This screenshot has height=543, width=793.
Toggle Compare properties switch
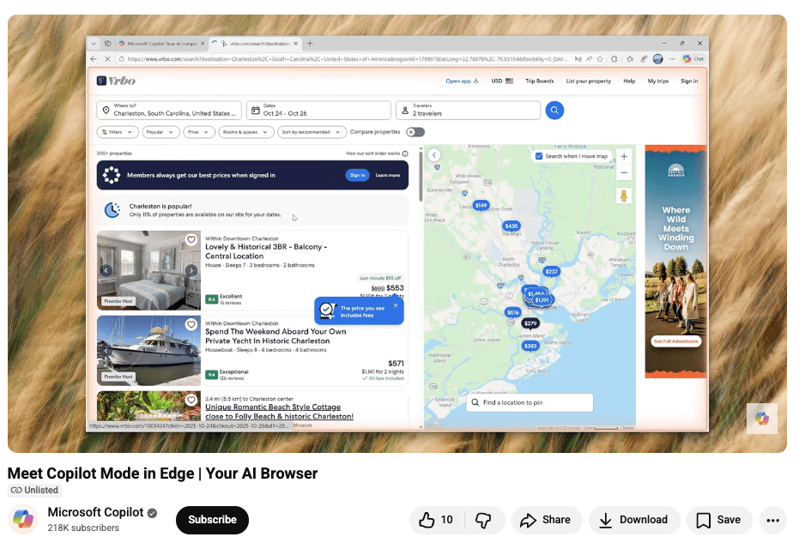click(x=415, y=132)
